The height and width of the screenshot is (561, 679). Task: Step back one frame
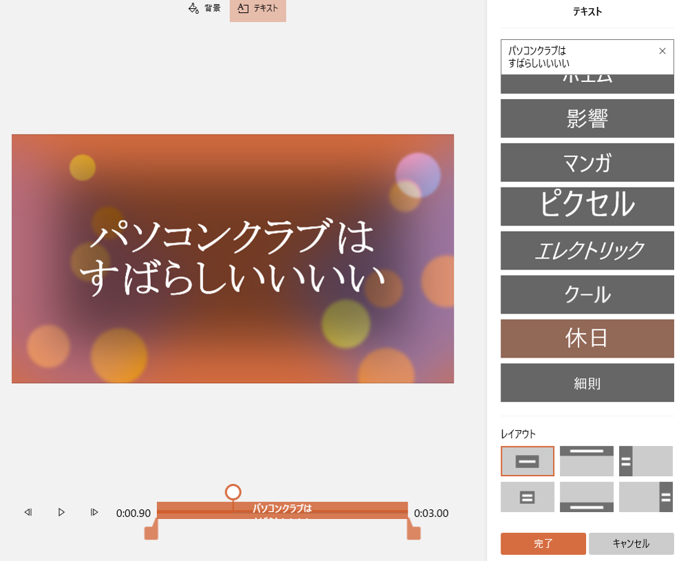click(28, 512)
